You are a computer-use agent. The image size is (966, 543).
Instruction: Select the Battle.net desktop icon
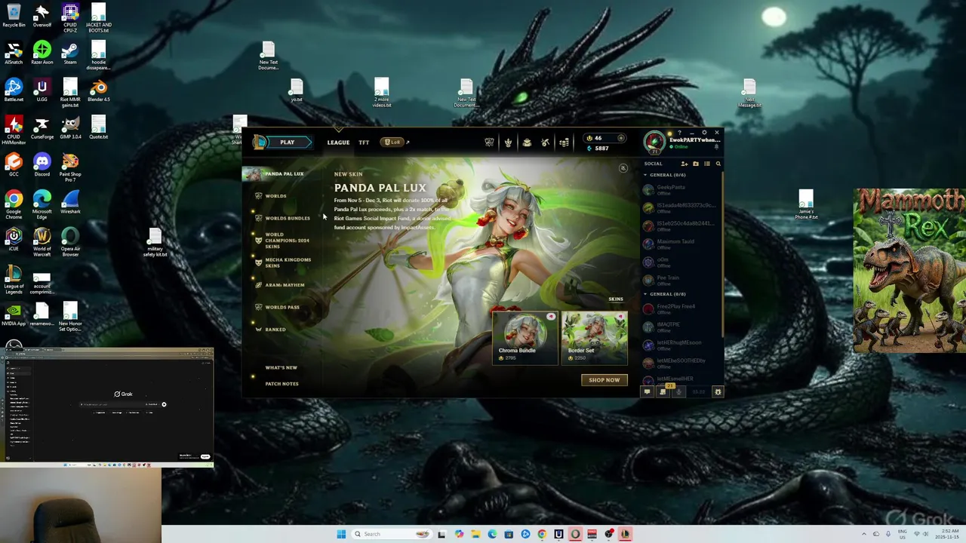click(x=14, y=90)
